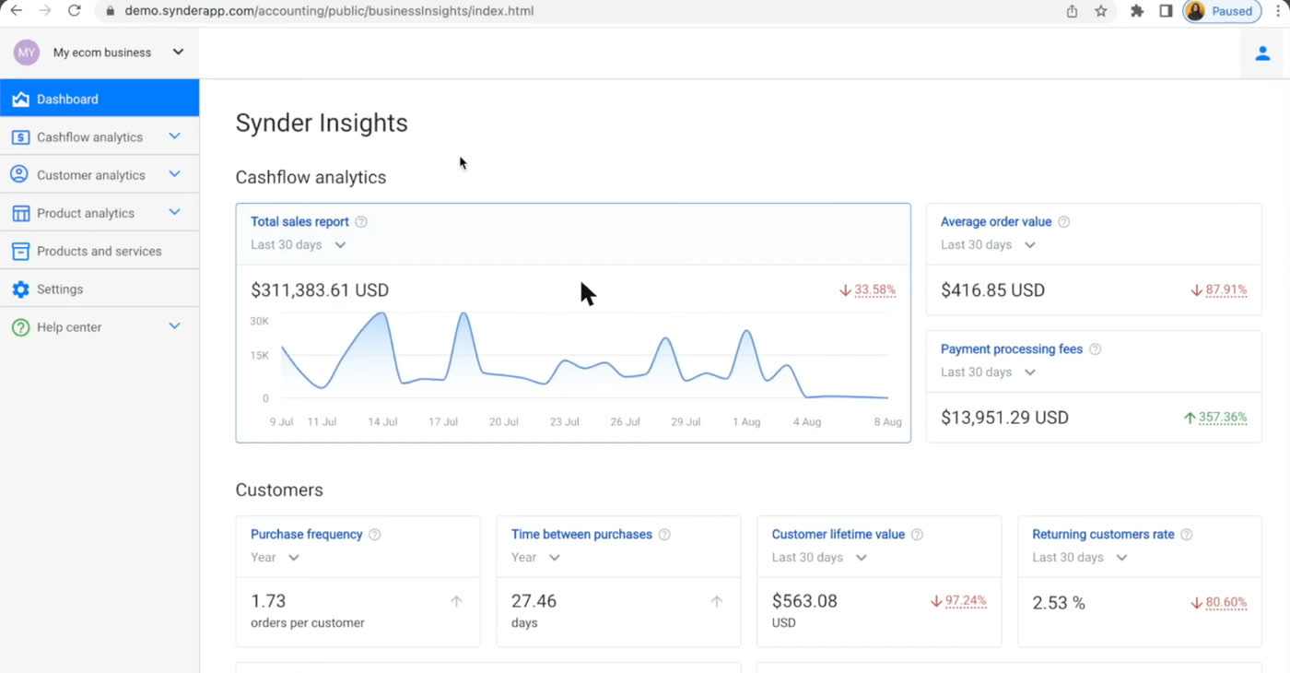The width and height of the screenshot is (1290, 673).
Task: Expand Help center sidebar chevron
Action: coord(174,326)
